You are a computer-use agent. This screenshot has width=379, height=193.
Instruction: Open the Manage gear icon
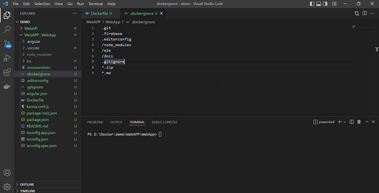(x=7, y=186)
